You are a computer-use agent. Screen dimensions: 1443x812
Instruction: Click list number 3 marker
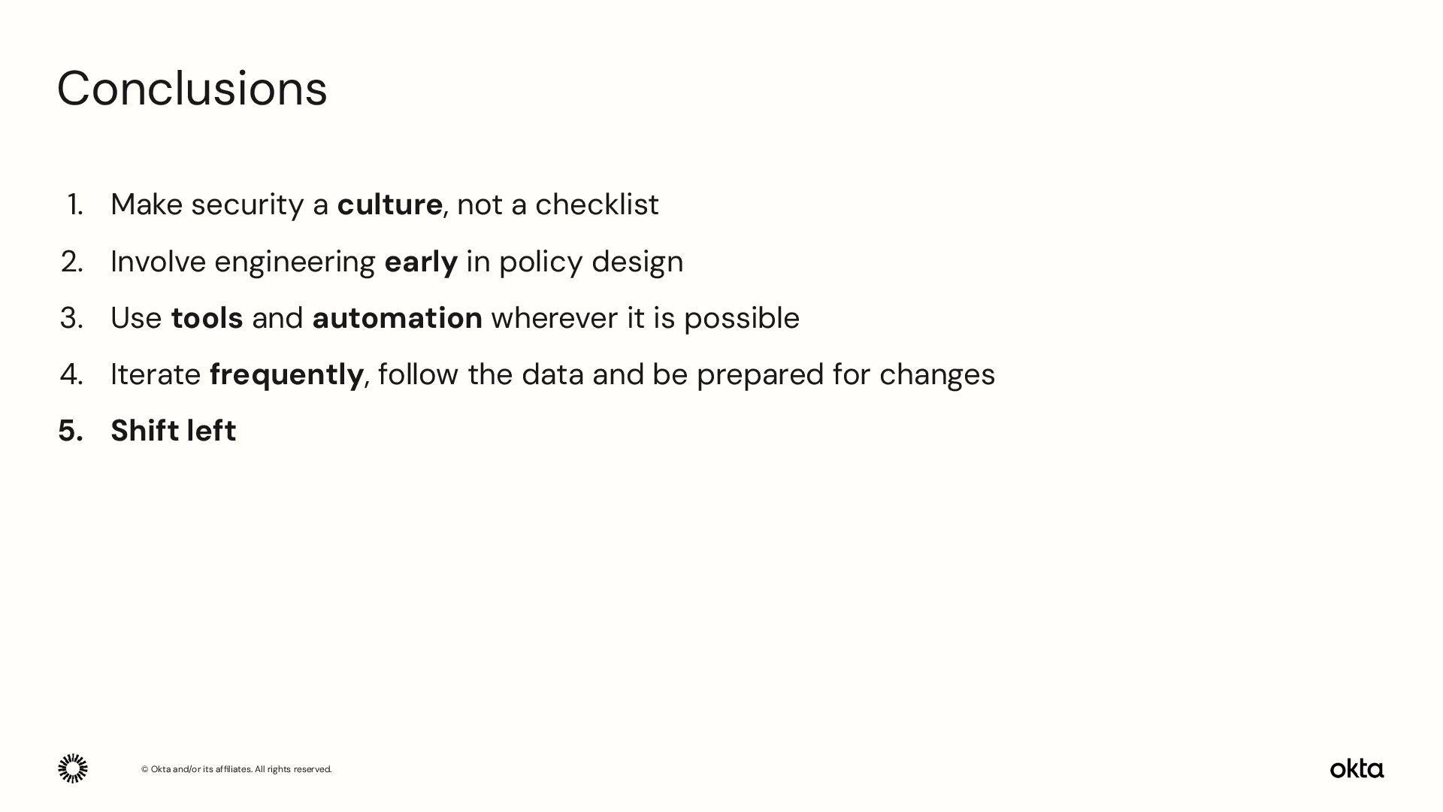(x=71, y=318)
